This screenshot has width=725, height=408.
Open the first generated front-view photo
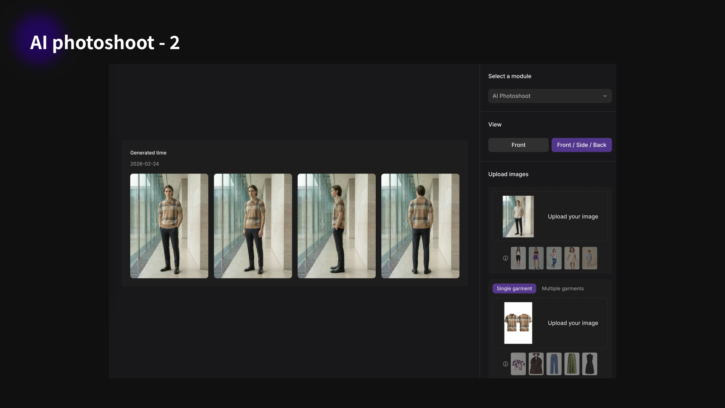[x=169, y=226]
